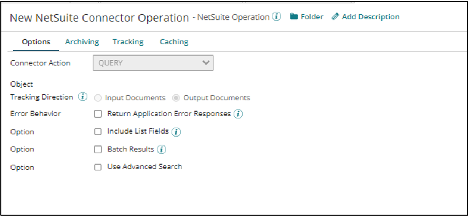468x216 pixels.
Task: Click the New NetSuite Connector Operation title
Action: (x=99, y=18)
